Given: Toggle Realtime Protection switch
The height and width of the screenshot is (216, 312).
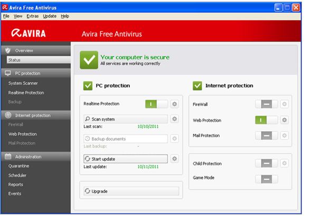Looking at the screenshot, I should tap(156, 104).
